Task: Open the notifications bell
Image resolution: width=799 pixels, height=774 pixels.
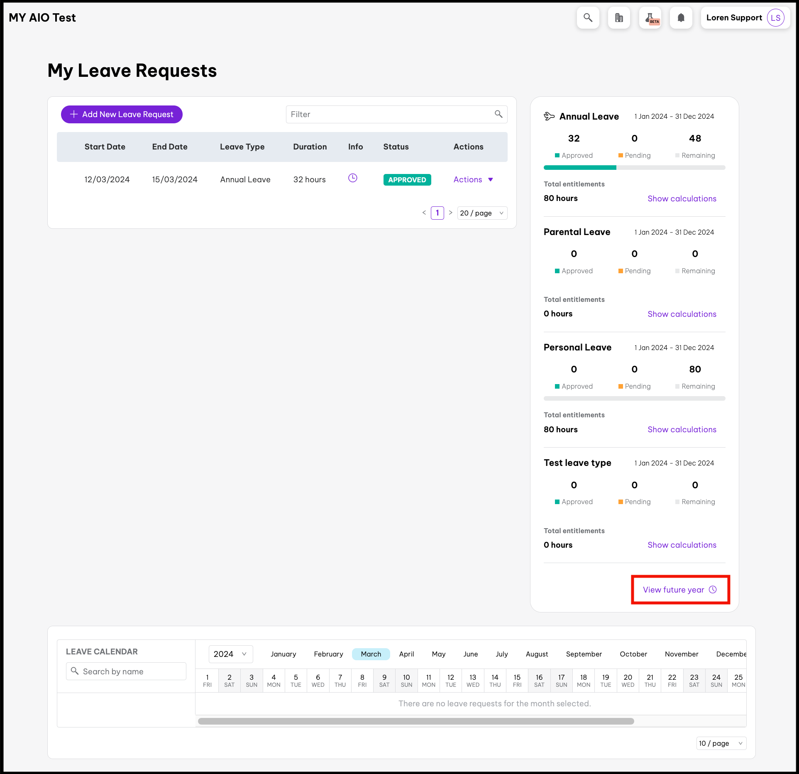Action: tap(681, 18)
